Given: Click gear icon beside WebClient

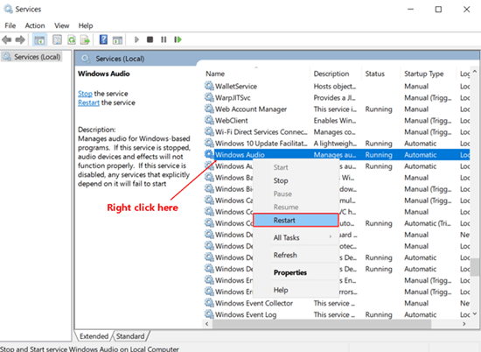Looking at the screenshot, I should click(x=209, y=120).
